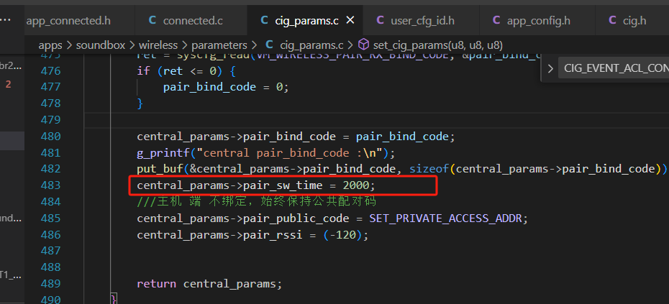The height and width of the screenshot is (304, 669).
Task: Click set_cig_params symbol in breadcrumb
Action: [x=438, y=45]
